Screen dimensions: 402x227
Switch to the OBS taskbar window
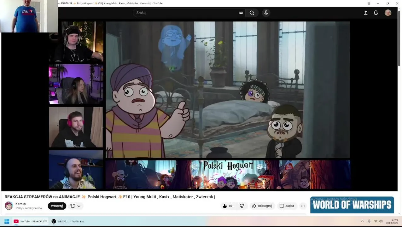[x=68, y=221]
